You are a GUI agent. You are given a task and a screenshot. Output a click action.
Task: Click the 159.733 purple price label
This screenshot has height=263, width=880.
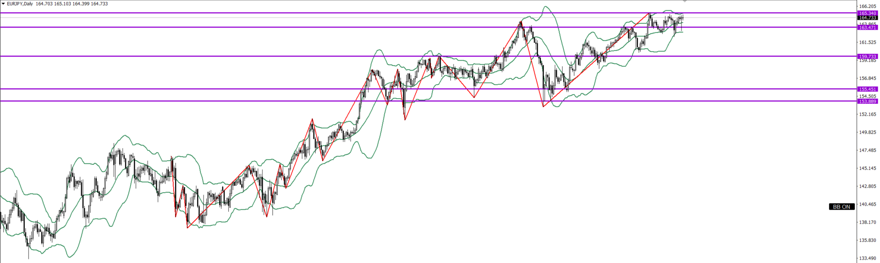pos(868,56)
